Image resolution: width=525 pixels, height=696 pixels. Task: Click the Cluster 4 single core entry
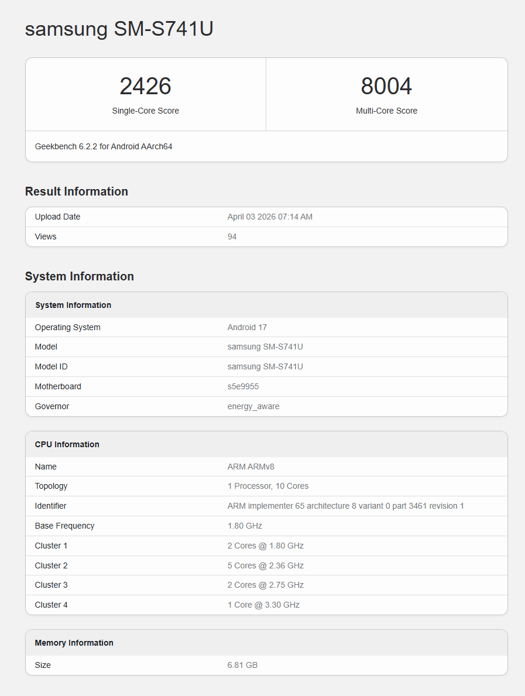[x=263, y=605]
